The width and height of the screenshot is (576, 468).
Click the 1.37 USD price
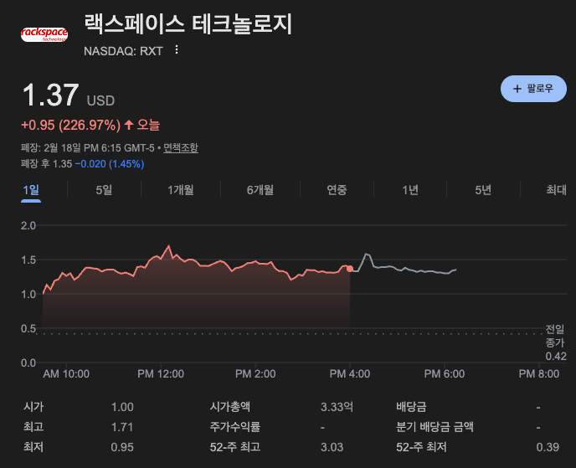pos(69,95)
